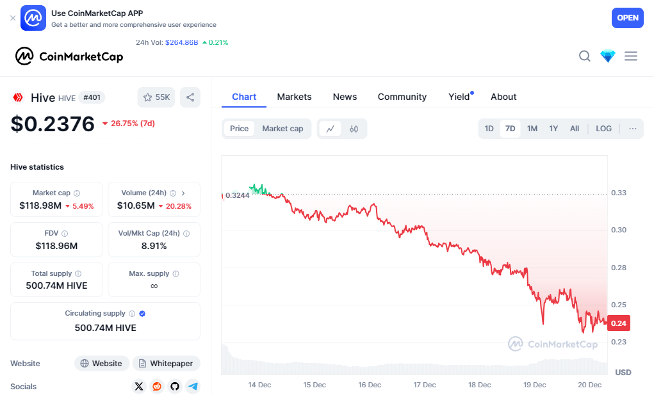654x395 pixels.
Task: Select Market cap chart toggle
Action: [x=282, y=129]
